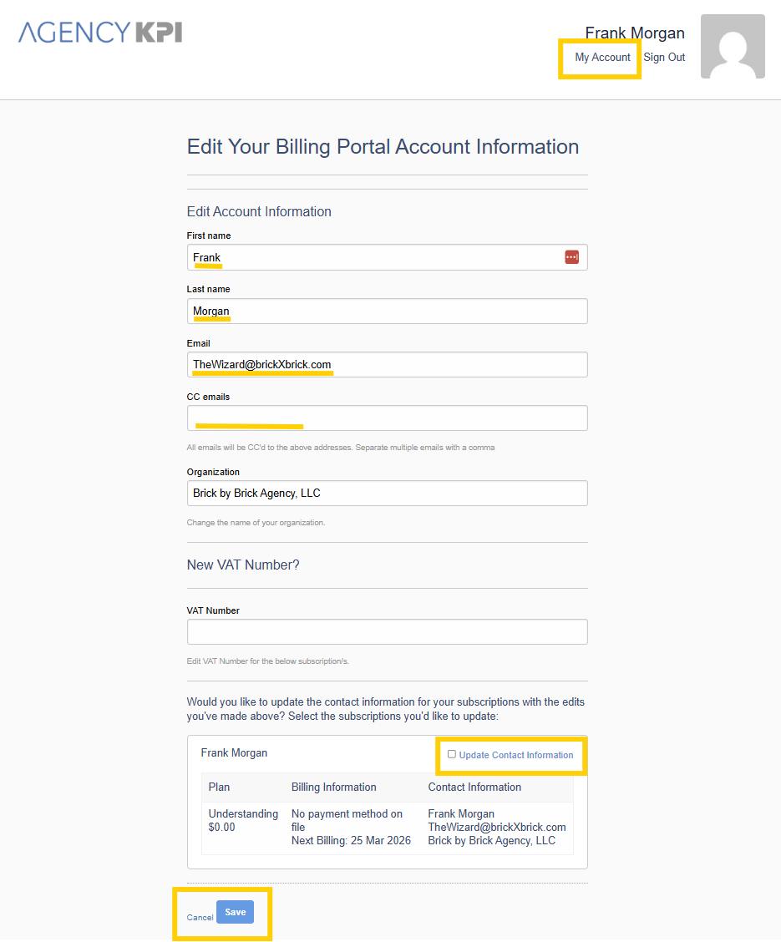Click the Cancel link beside Save
The image size is (781, 942).
point(200,917)
